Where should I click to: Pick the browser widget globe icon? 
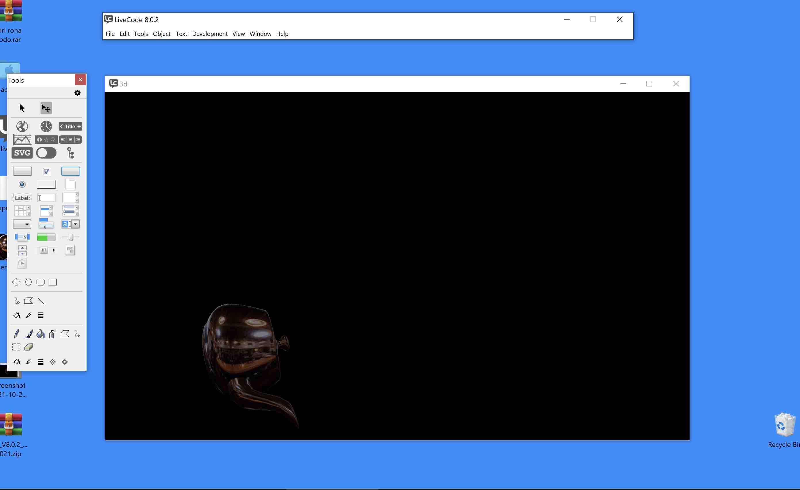[x=22, y=126]
